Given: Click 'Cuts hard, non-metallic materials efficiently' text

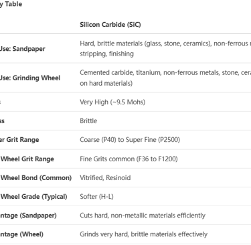Looking at the screenshot, I should pos(143,216).
